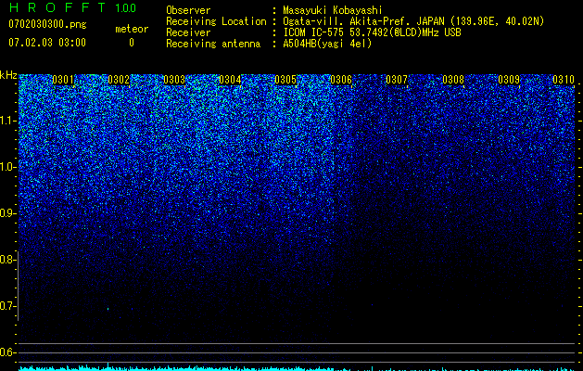Click the timestamp 07.02.03 03:00
The height and width of the screenshot is (371, 583).
click(x=47, y=43)
